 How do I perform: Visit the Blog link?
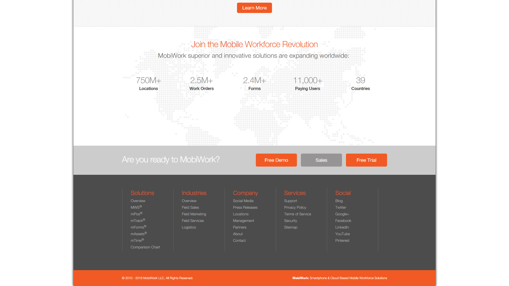click(x=339, y=201)
